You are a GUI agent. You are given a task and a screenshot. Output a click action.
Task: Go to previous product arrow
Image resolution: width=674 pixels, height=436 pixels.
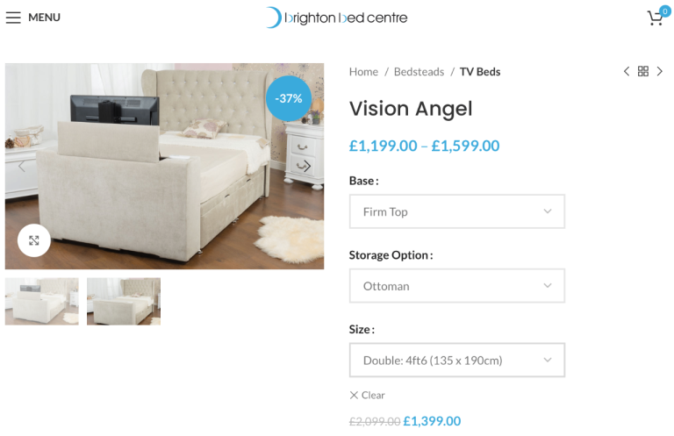tap(627, 71)
